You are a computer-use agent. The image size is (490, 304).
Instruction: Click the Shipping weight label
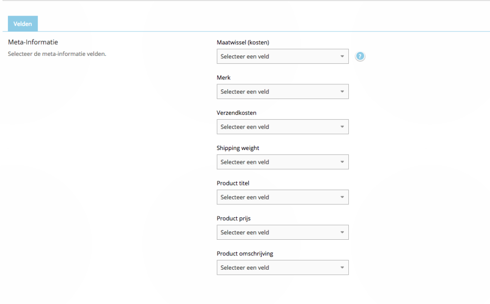click(x=238, y=148)
